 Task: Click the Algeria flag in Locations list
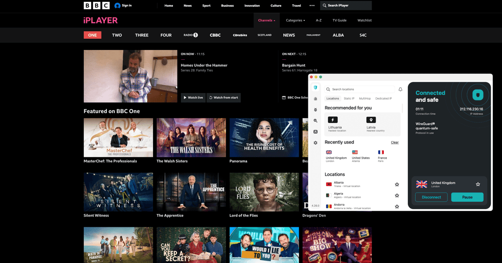[x=328, y=195]
